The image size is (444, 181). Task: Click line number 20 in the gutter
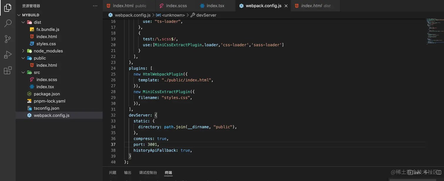[113, 45]
